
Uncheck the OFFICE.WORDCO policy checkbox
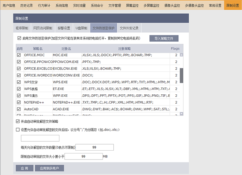coord(19,75)
